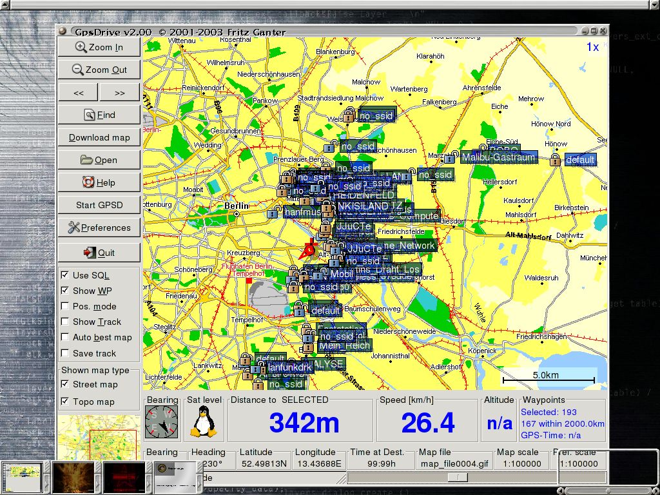Toggle the Street map checkbox
Image resolution: width=660 pixels, height=495 pixels.
tap(65, 384)
